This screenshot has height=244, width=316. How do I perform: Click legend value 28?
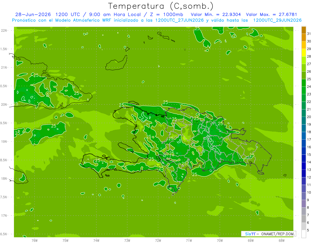point(309,57)
